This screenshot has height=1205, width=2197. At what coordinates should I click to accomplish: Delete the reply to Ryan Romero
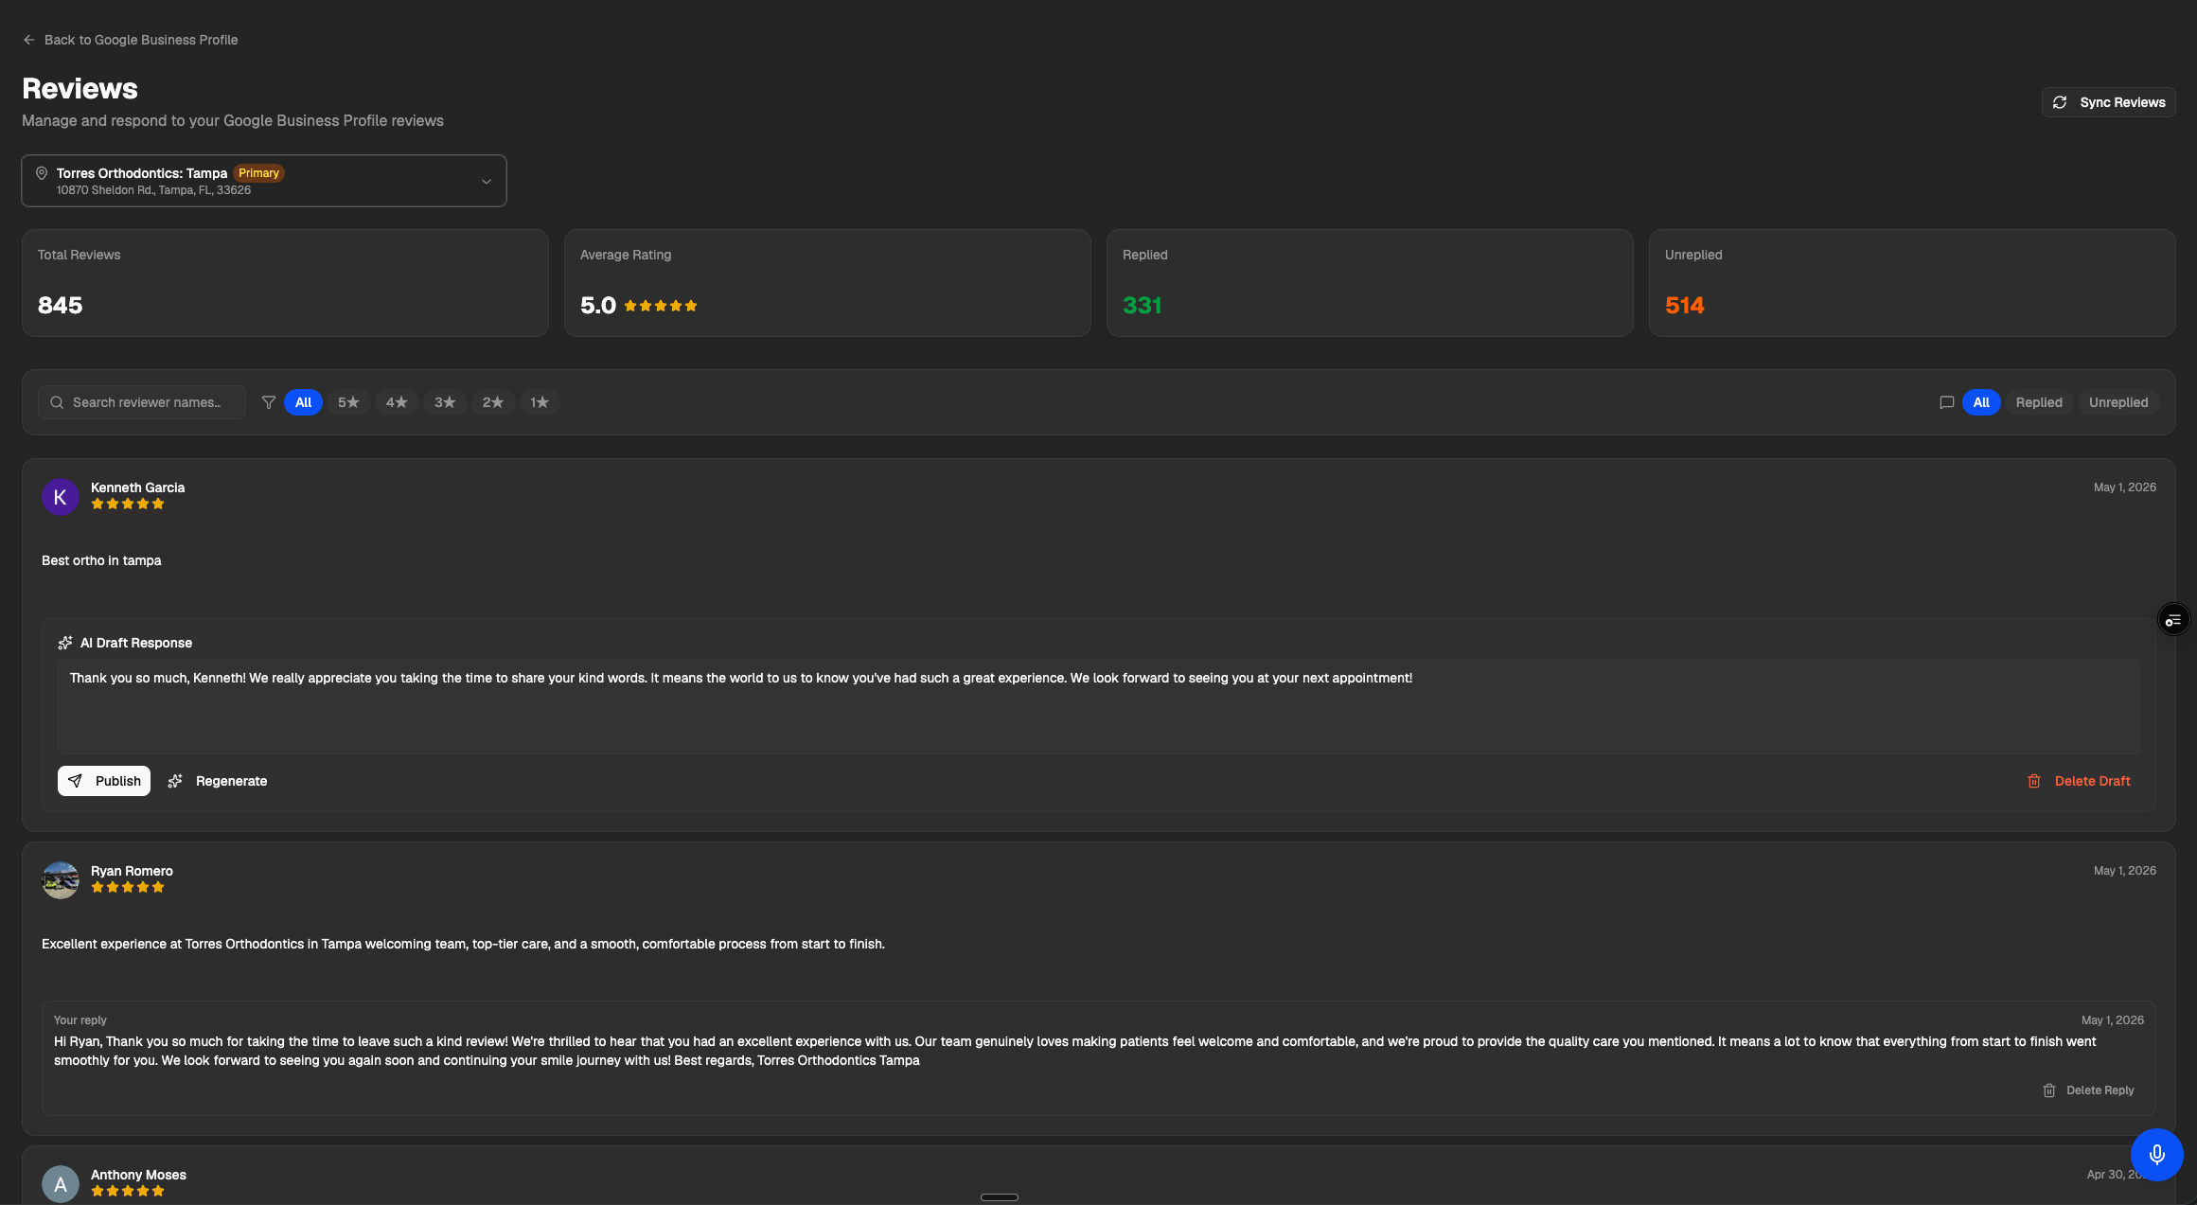[2089, 1090]
